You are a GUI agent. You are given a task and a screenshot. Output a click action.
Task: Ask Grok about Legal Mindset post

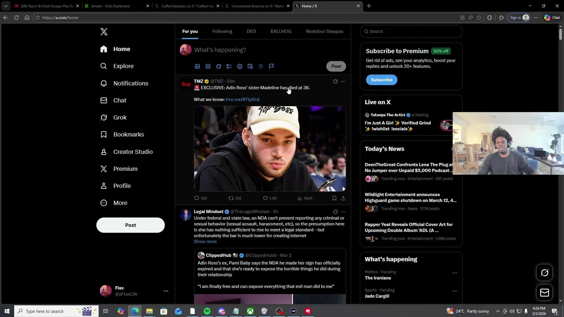pos(335,212)
